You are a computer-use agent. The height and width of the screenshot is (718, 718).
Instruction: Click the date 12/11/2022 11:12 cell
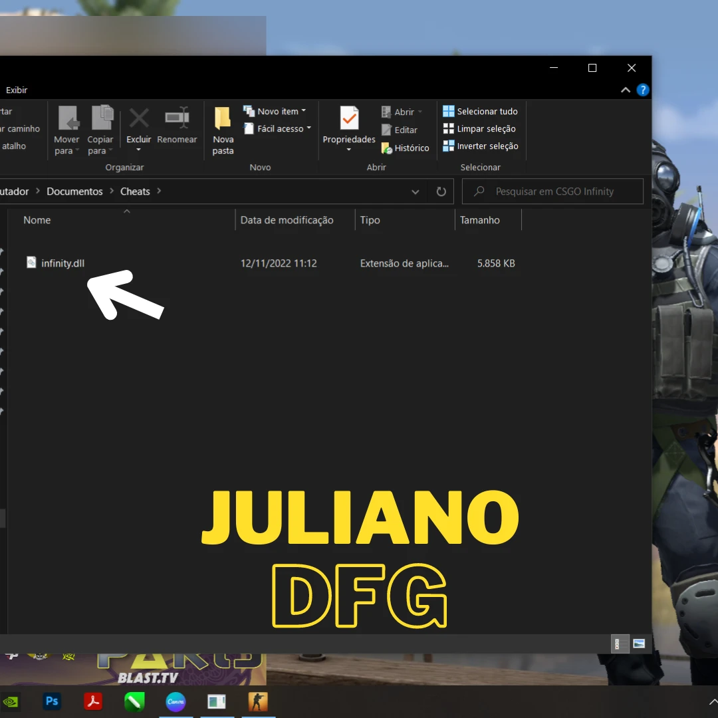click(x=279, y=263)
